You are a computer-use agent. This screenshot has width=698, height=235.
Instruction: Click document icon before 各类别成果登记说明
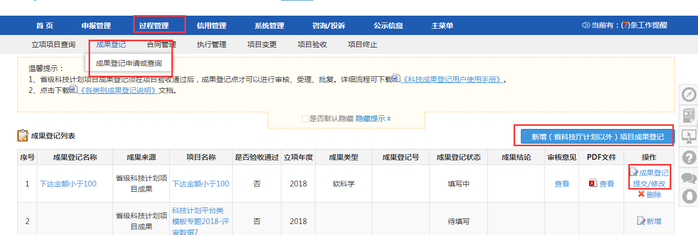point(73,90)
